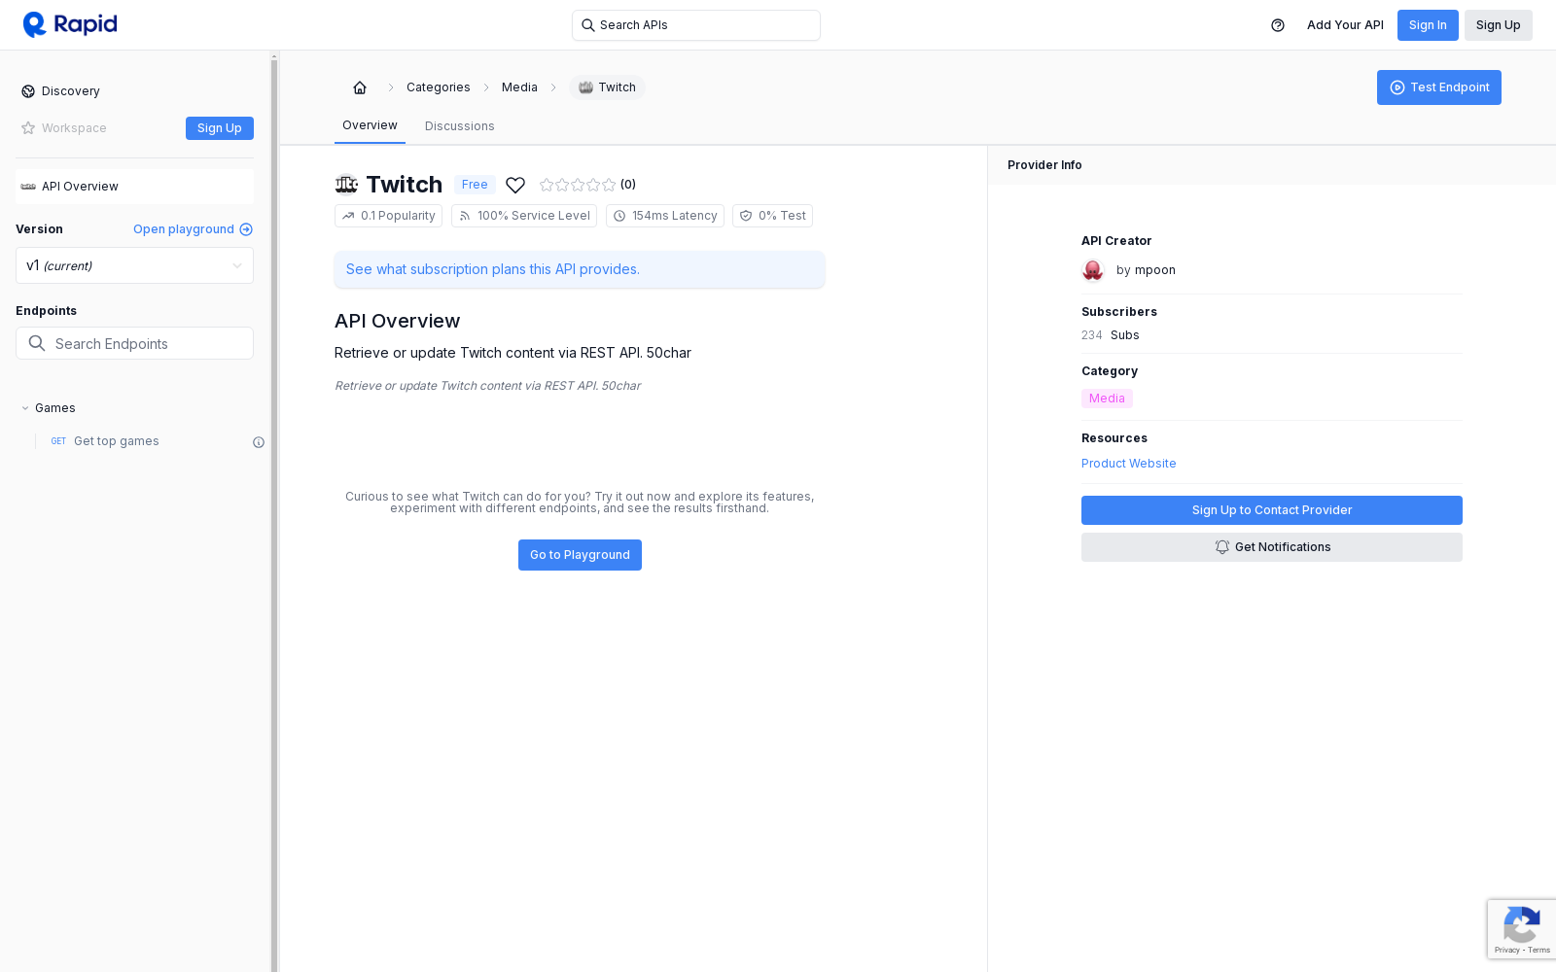This screenshot has width=1556, height=972.
Task: Open the Product Website link
Action: coord(1129,464)
